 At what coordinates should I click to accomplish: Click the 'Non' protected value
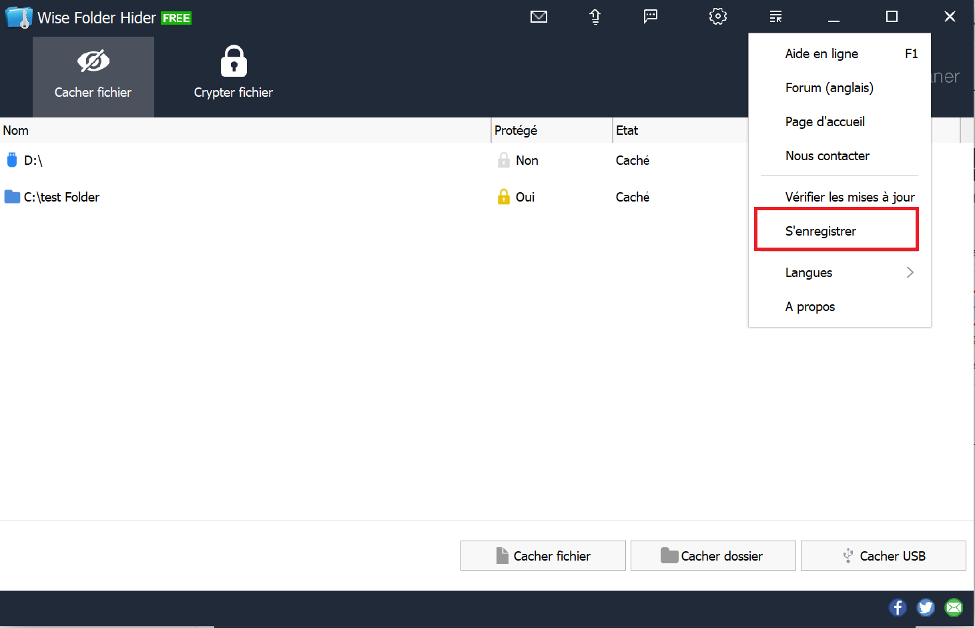(x=527, y=160)
